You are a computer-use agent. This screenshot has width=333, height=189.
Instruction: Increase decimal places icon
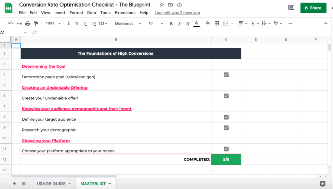coord(93,24)
